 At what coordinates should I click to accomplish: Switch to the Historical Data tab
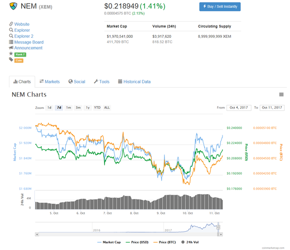pos(134,82)
